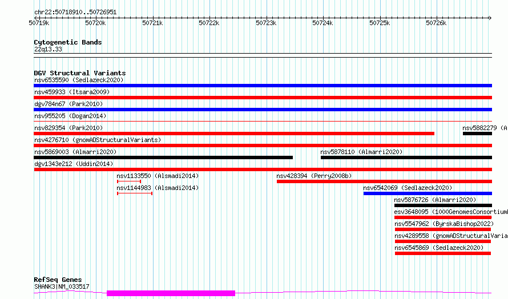This screenshot has height=299, width=508.
Task: Select the nsv1144983 (Alsmadi2014) label
Action: [x=158, y=188]
